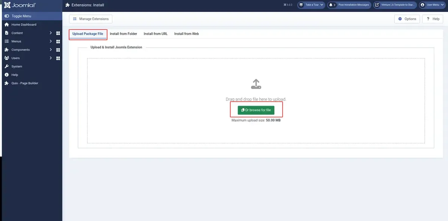The height and width of the screenshot is (221, 448).
Task: Click the Toggle Menu switch
Action: coord(7,16)
